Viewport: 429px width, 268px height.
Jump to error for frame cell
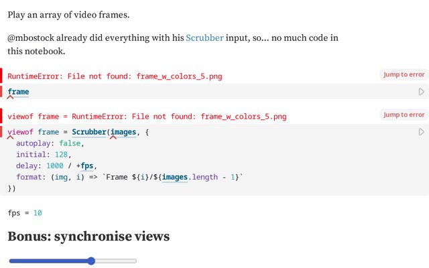[404, 74]
